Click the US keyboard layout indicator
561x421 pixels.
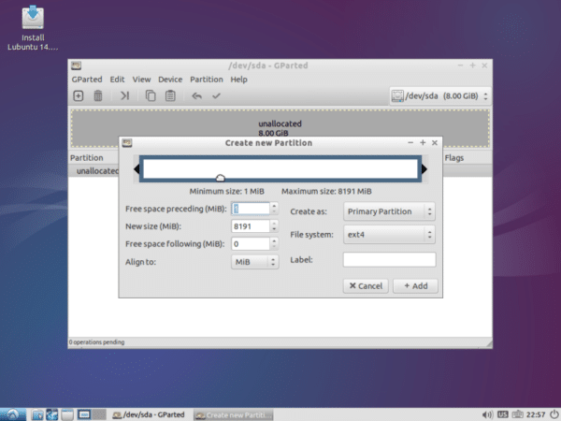503,414
